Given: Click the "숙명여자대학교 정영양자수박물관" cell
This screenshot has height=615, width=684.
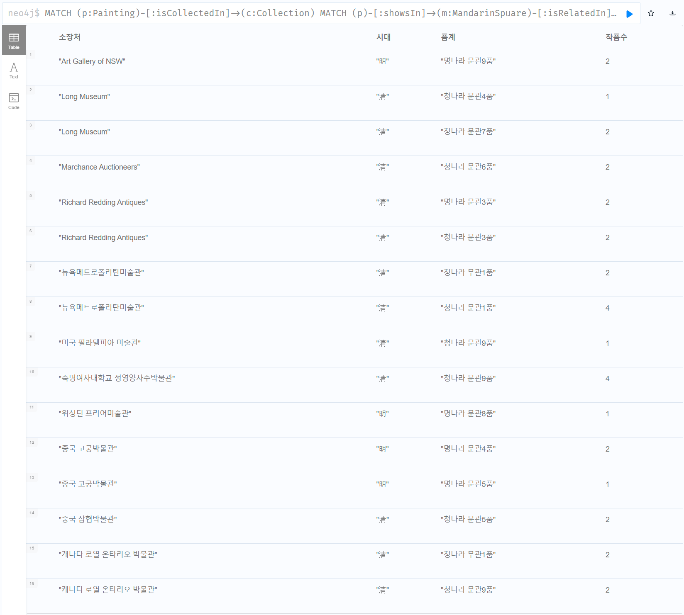Looking at the screenshot, I should point(117,378).
